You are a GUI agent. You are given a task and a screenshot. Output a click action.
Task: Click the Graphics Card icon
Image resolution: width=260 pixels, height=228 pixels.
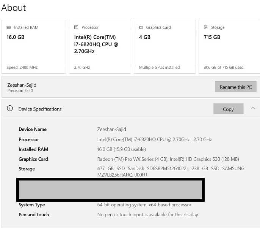tap(141, 27)
